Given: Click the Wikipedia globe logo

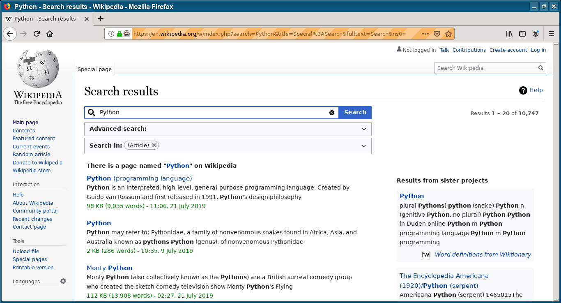Looking at the screenshot, I should (x=38, y=78).
